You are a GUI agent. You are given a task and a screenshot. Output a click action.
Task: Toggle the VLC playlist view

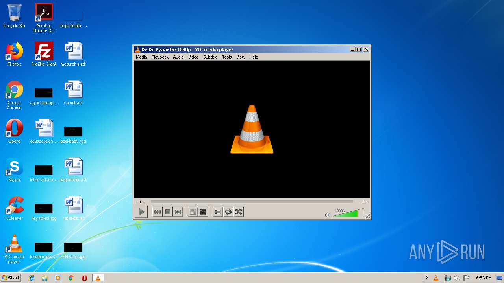[218, 212]
